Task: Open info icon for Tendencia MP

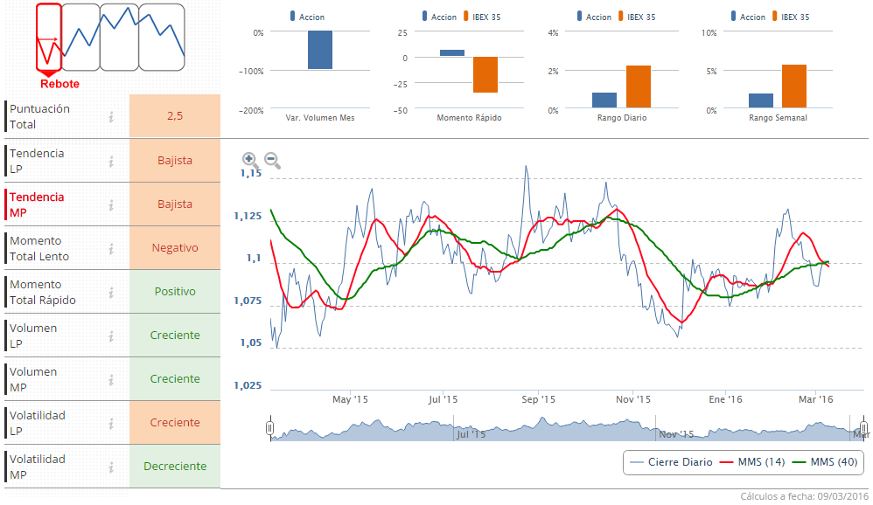Action: [x=111, y=204]
